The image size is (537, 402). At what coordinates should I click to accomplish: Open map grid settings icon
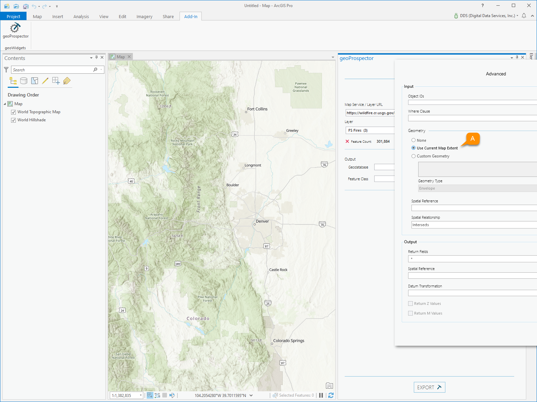164,395
